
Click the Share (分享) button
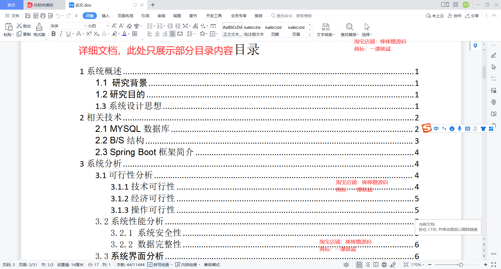click(x=472, y=16)
